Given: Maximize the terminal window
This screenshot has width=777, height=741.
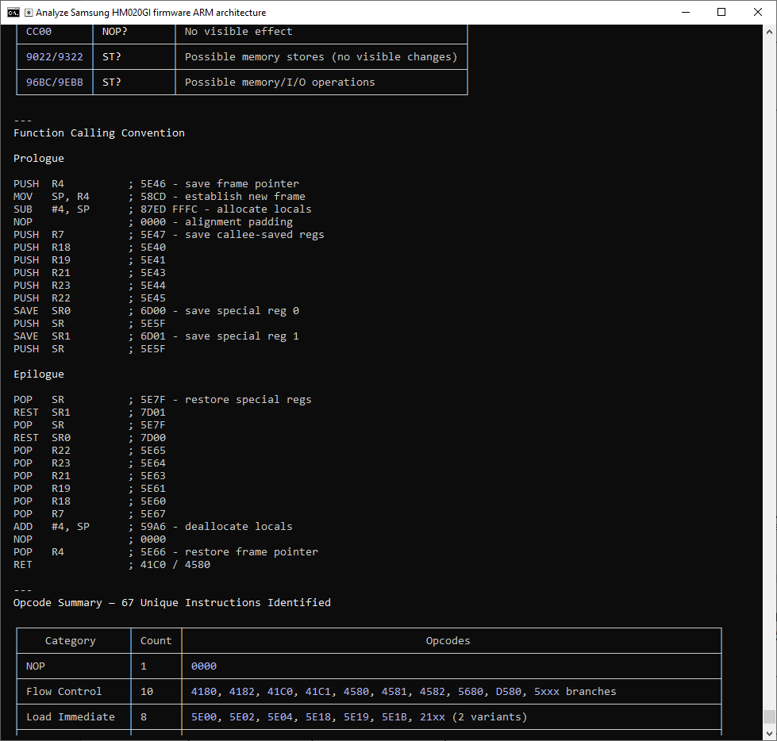Looking at the screenshot, I should tap(721, 13).
